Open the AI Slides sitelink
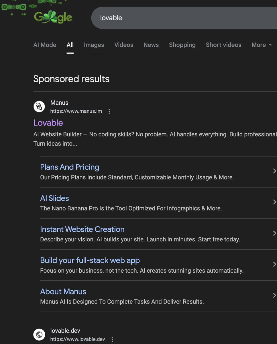This screenshot has height=344, width=277. tap(54, 198)
